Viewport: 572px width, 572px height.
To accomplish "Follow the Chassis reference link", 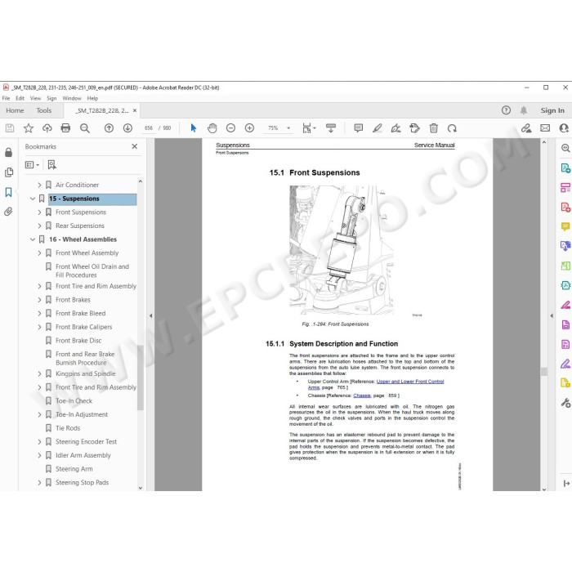I will (362, 395).
